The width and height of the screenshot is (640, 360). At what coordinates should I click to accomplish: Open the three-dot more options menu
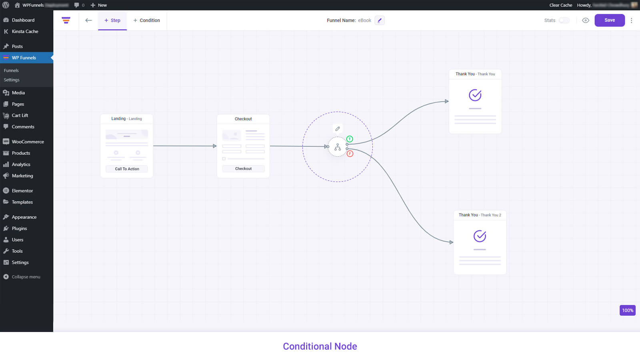pyautogui.click(x=632, y=20)
